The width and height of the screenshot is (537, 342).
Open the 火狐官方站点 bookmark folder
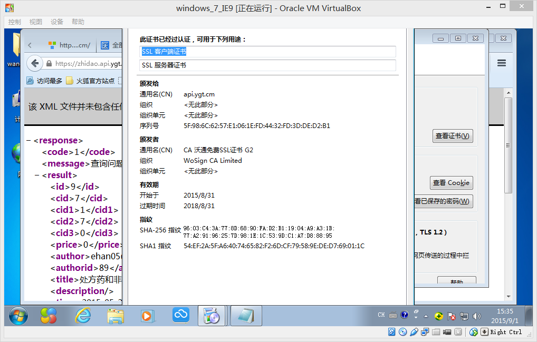[90, 81]
